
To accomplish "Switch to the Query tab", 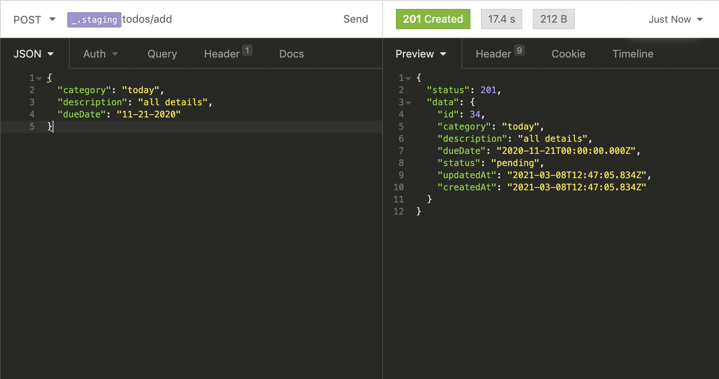I will (x=162, y=54).
